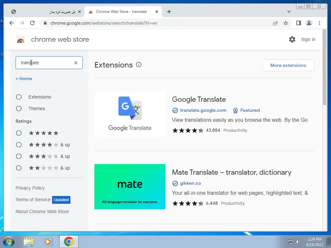
Task: Click the taskbar clock 1:24 PM
Action: tap(315, 239)
